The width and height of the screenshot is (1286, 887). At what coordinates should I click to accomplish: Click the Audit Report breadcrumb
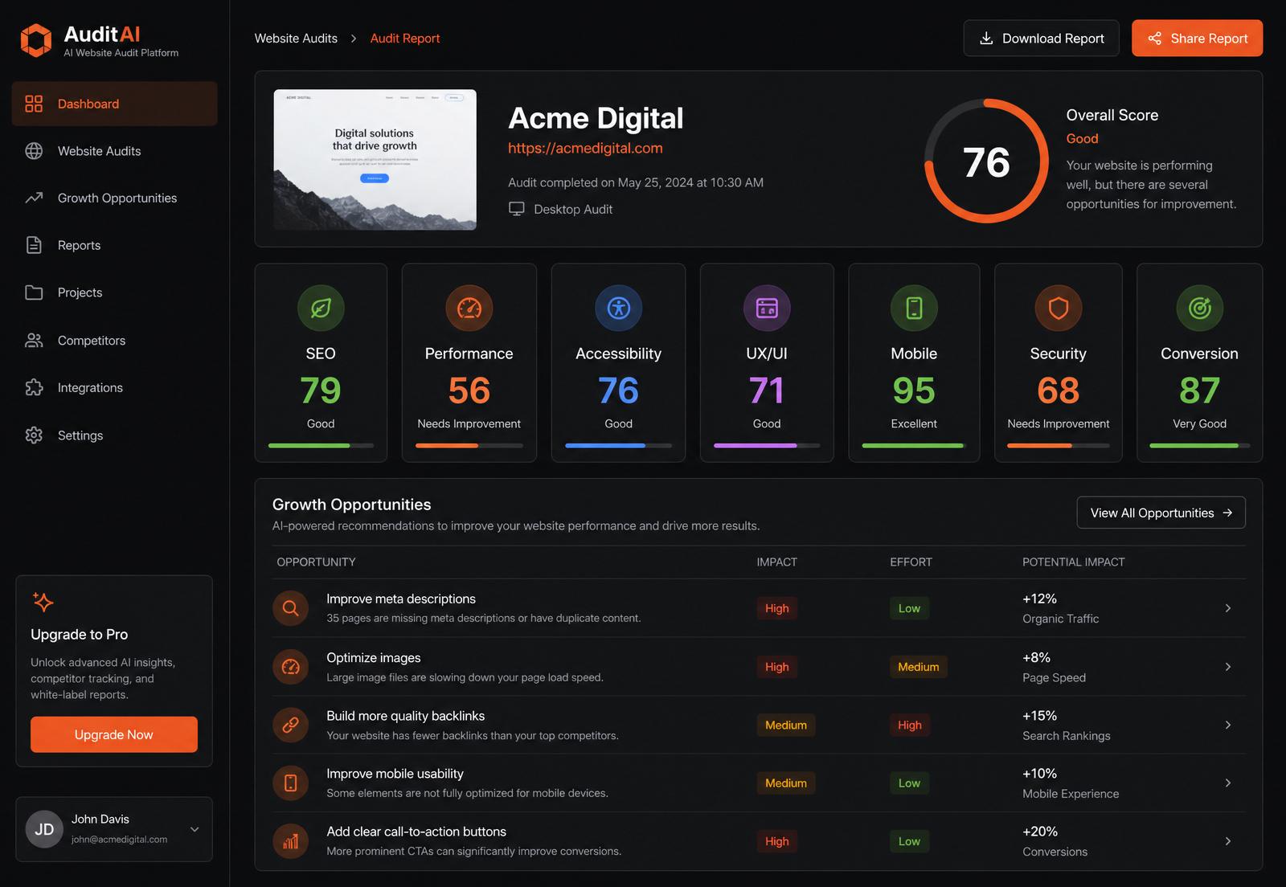coord(405,39)
